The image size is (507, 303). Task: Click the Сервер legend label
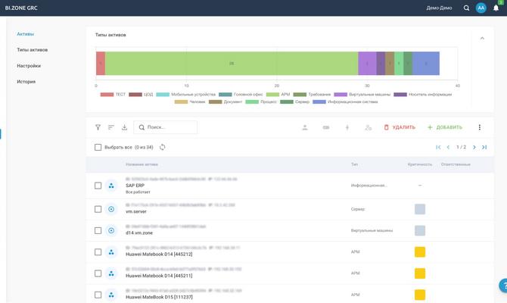[302, 102]
